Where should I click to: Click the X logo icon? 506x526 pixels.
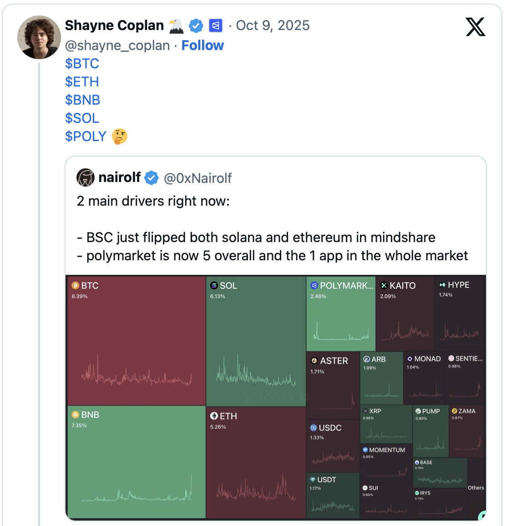(476, 27)
